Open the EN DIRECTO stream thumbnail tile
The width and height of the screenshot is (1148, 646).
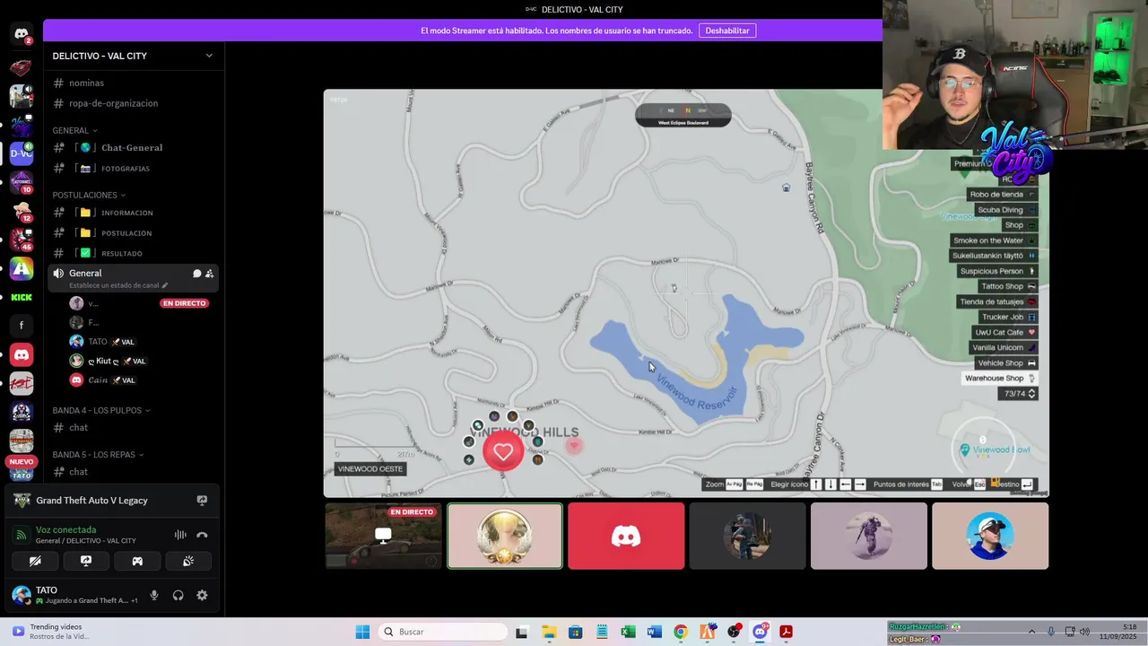point(384,536)
